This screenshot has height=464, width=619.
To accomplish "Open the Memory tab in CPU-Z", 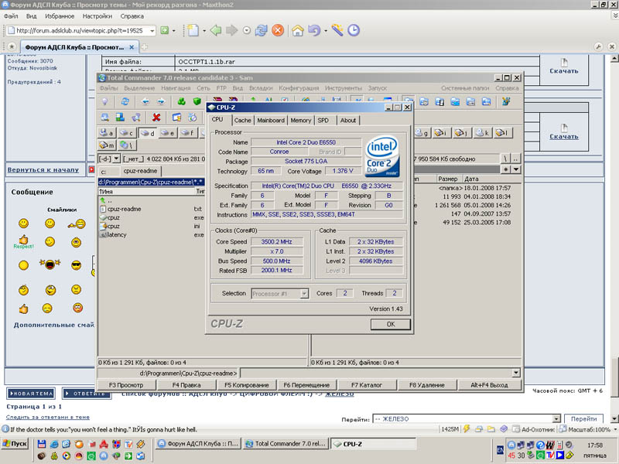I will [x=301, y=121].
